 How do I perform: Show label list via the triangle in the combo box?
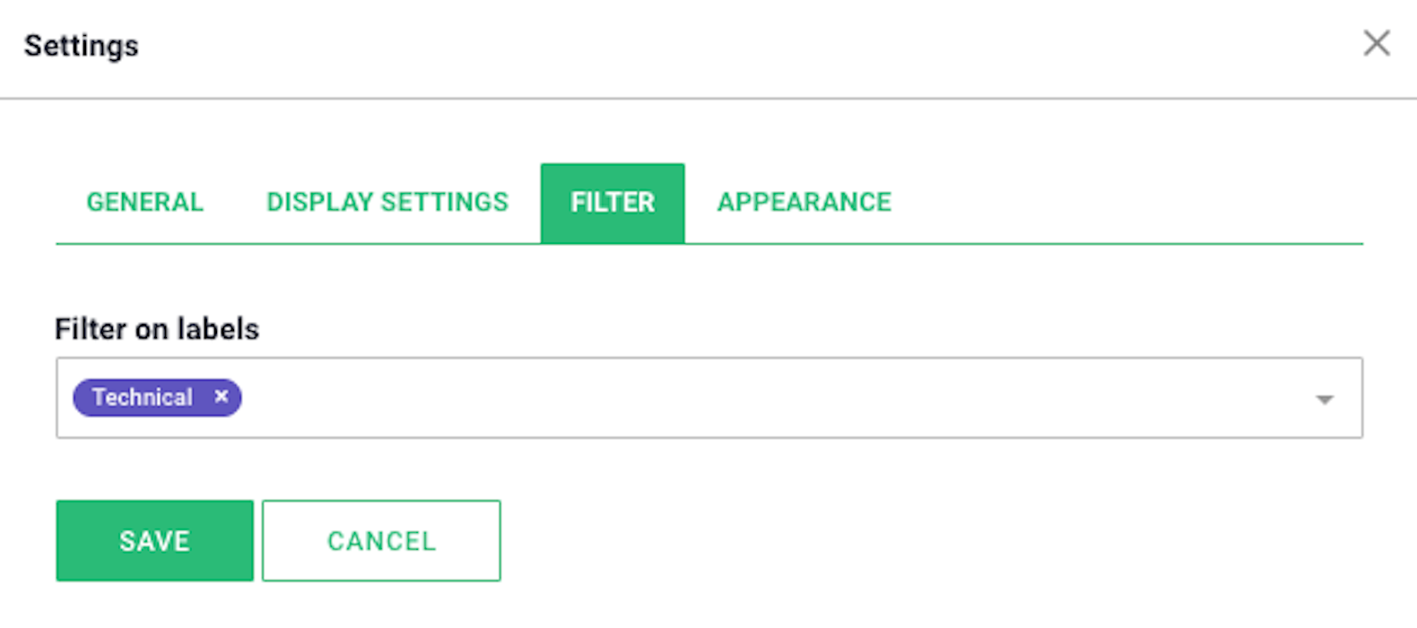point(1325,399)
